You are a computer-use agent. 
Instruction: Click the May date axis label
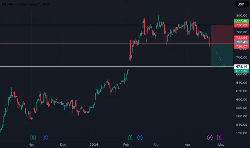(x=221, y=145)
